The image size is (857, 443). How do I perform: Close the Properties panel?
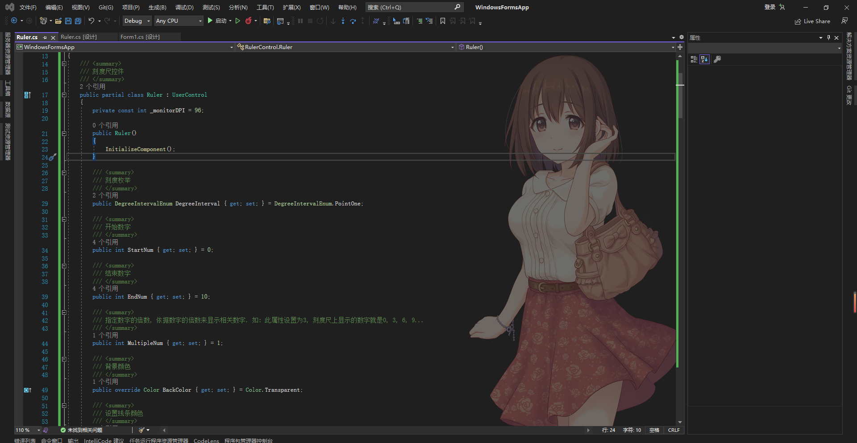pyautogui.click(x=836, y=38)
